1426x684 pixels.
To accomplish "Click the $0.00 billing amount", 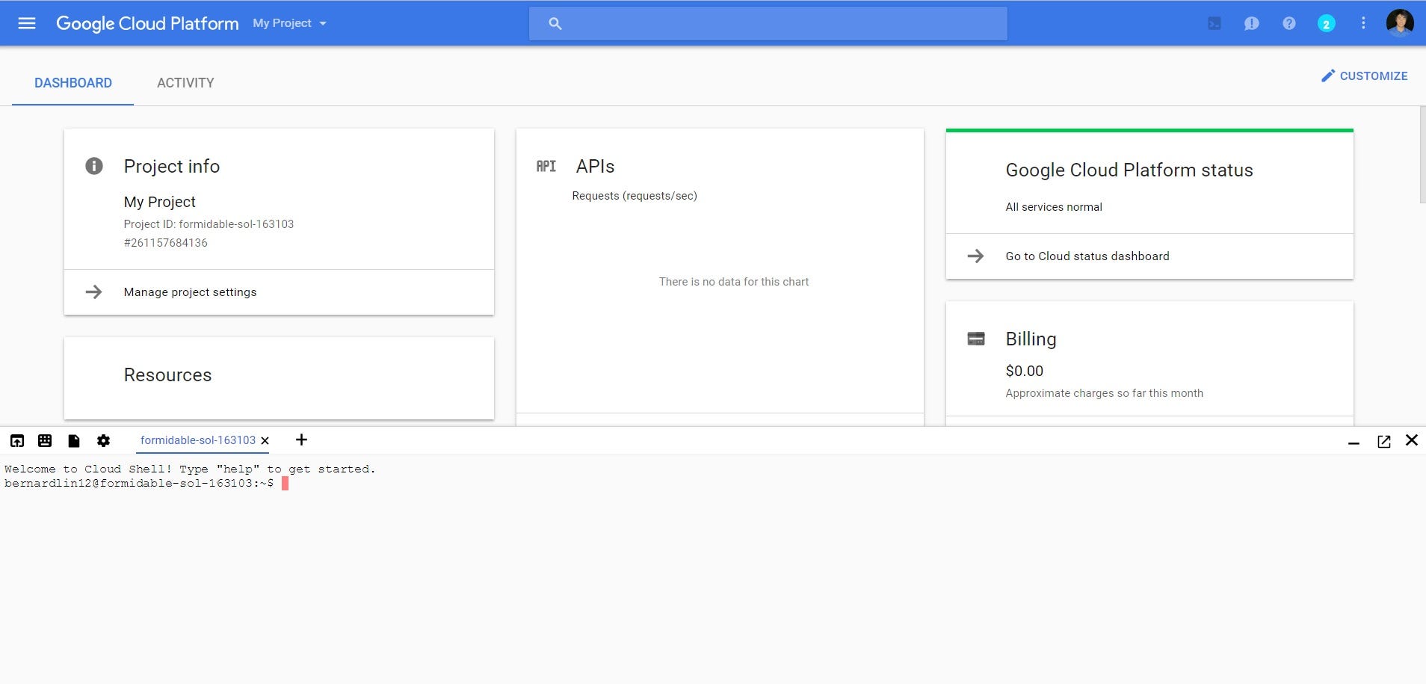I will pos(1024,371).
